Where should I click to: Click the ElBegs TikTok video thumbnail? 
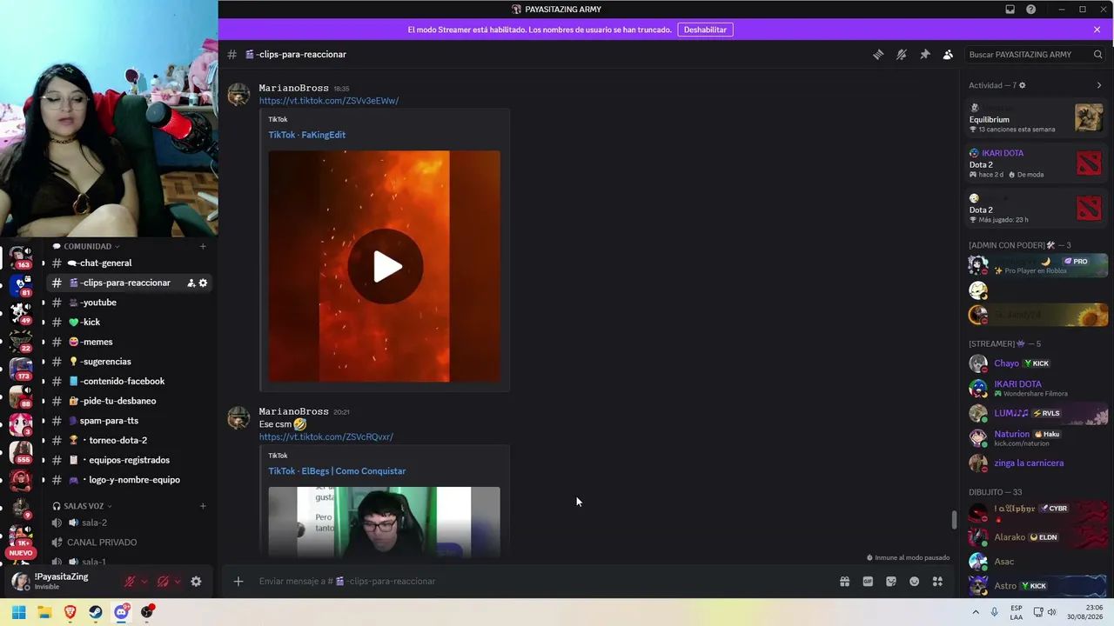385,522
